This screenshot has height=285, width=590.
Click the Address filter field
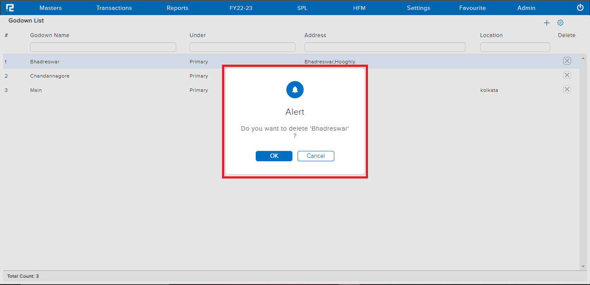click(x=385, y=47)
